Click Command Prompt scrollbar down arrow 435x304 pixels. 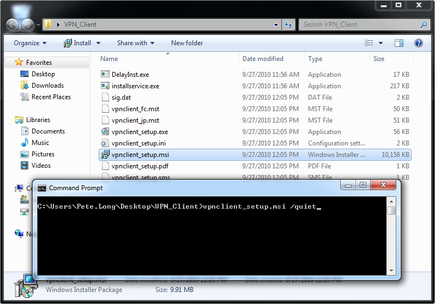(x=391, y=270)
